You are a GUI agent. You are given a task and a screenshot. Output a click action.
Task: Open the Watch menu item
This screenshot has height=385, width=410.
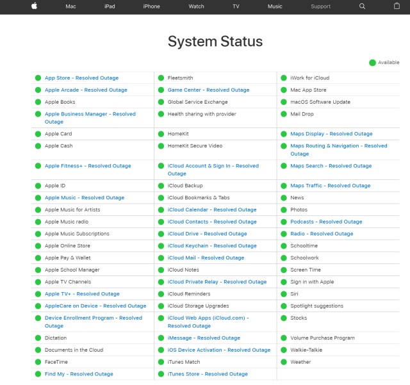click(x=197, y=6)
